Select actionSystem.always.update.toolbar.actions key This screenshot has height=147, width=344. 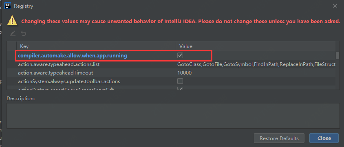point(69,81)
